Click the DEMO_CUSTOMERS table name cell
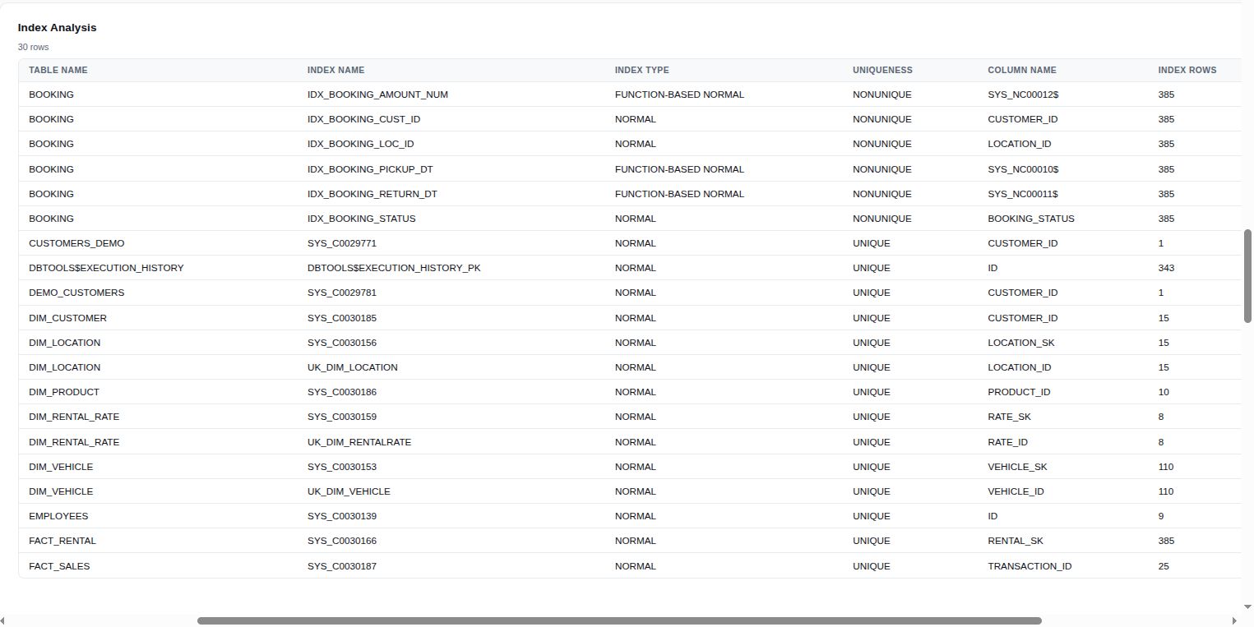Image resolution: width=1254 pixels, height=627 pixels. 76,293
